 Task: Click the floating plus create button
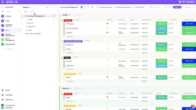(x=193, y=107)
